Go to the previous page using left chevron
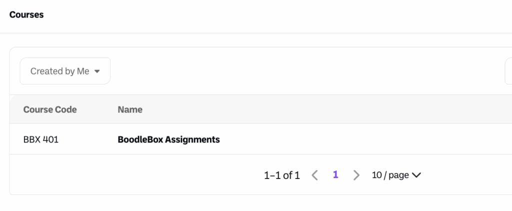Viewport: 512px width, 211px height. click(x=314, y=175)
